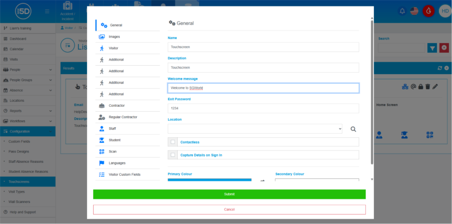Click the network hierarchy icon on card
Viewport: 452px width, 224px height.
(x=405, y=86)
